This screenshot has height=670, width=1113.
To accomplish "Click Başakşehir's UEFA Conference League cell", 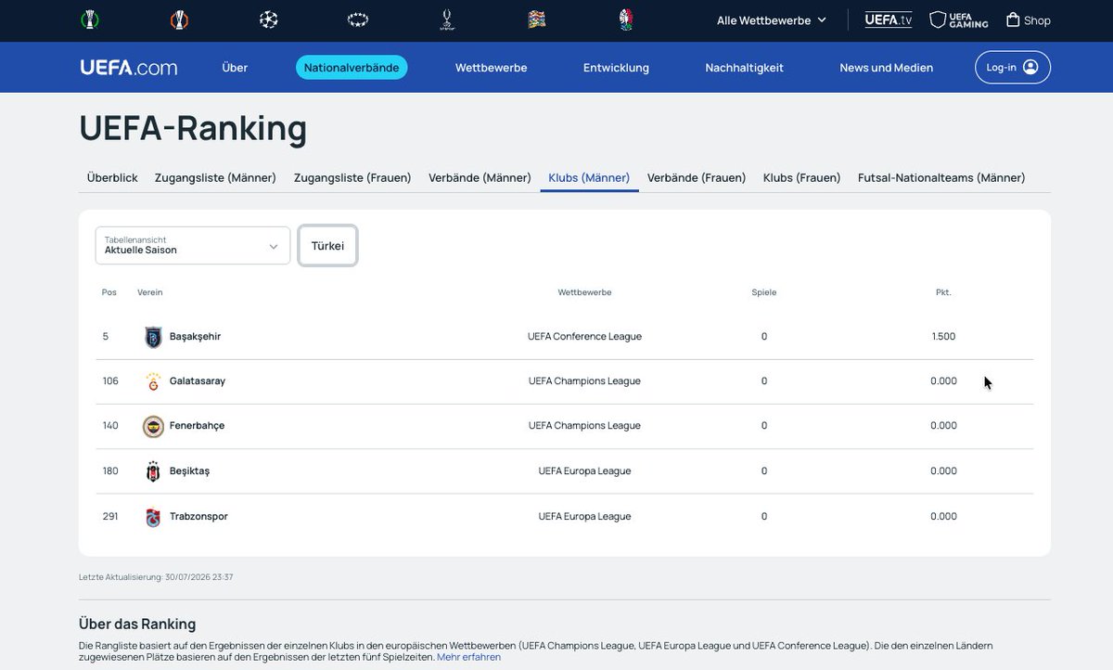I will [584, 337].
